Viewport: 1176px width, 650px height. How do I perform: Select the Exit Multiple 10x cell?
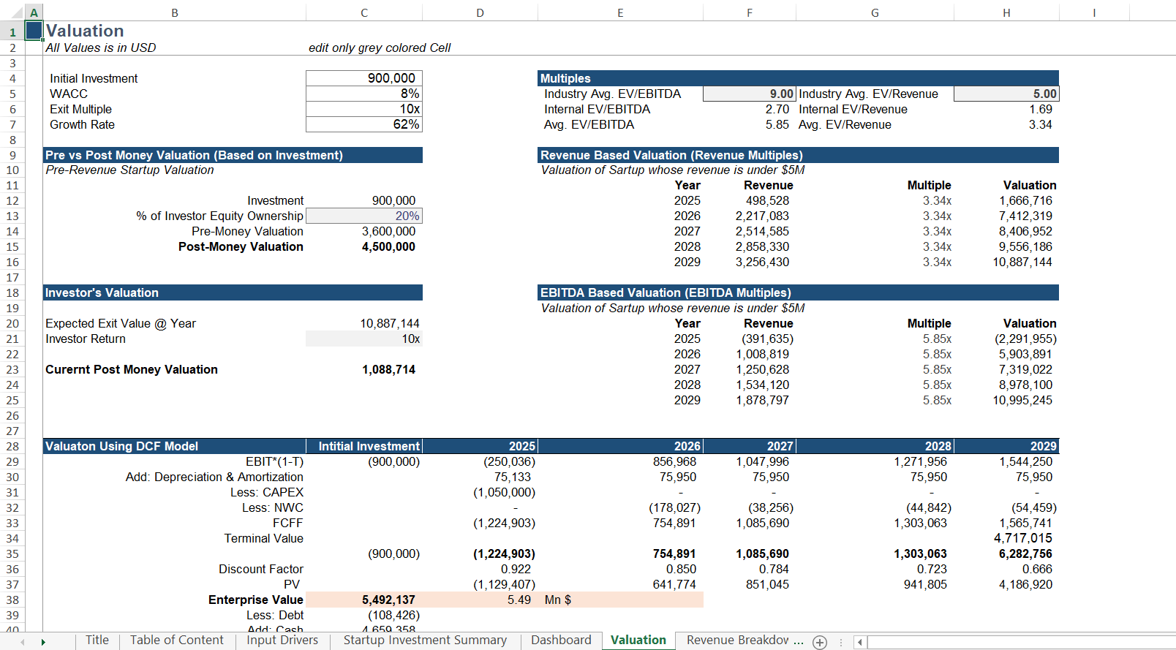(x=364, y=109)
